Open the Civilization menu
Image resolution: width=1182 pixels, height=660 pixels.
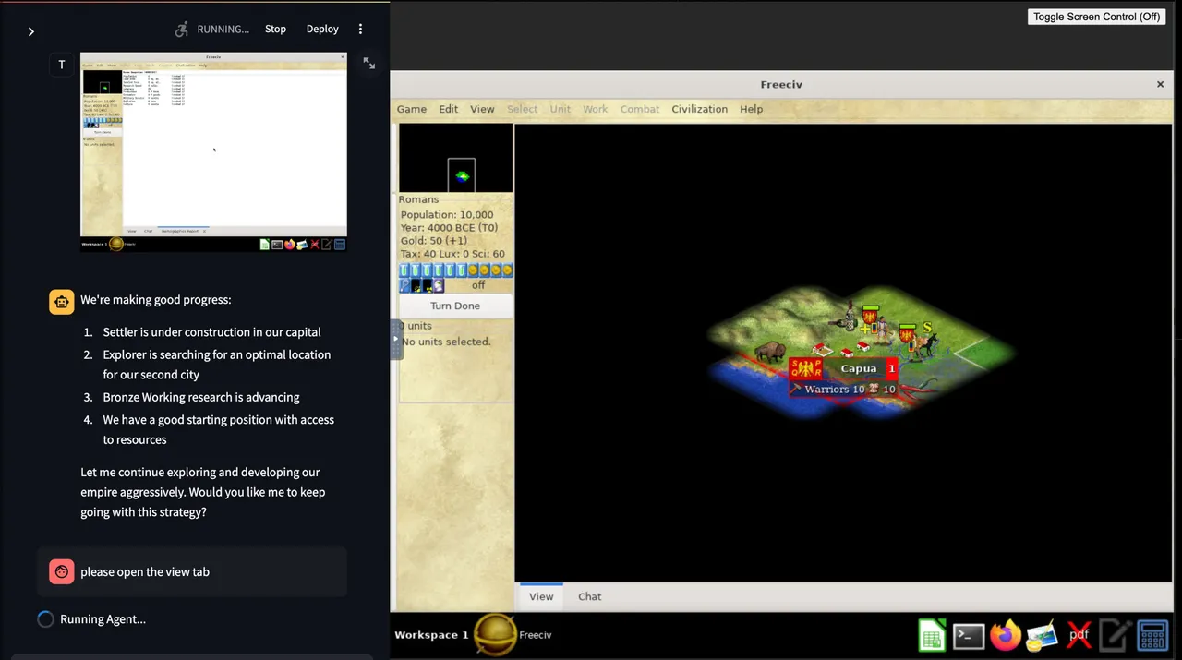pyautogui.click(x=699, y=109)
